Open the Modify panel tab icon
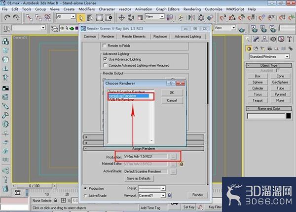296x212 pixels. pos(256,39)
